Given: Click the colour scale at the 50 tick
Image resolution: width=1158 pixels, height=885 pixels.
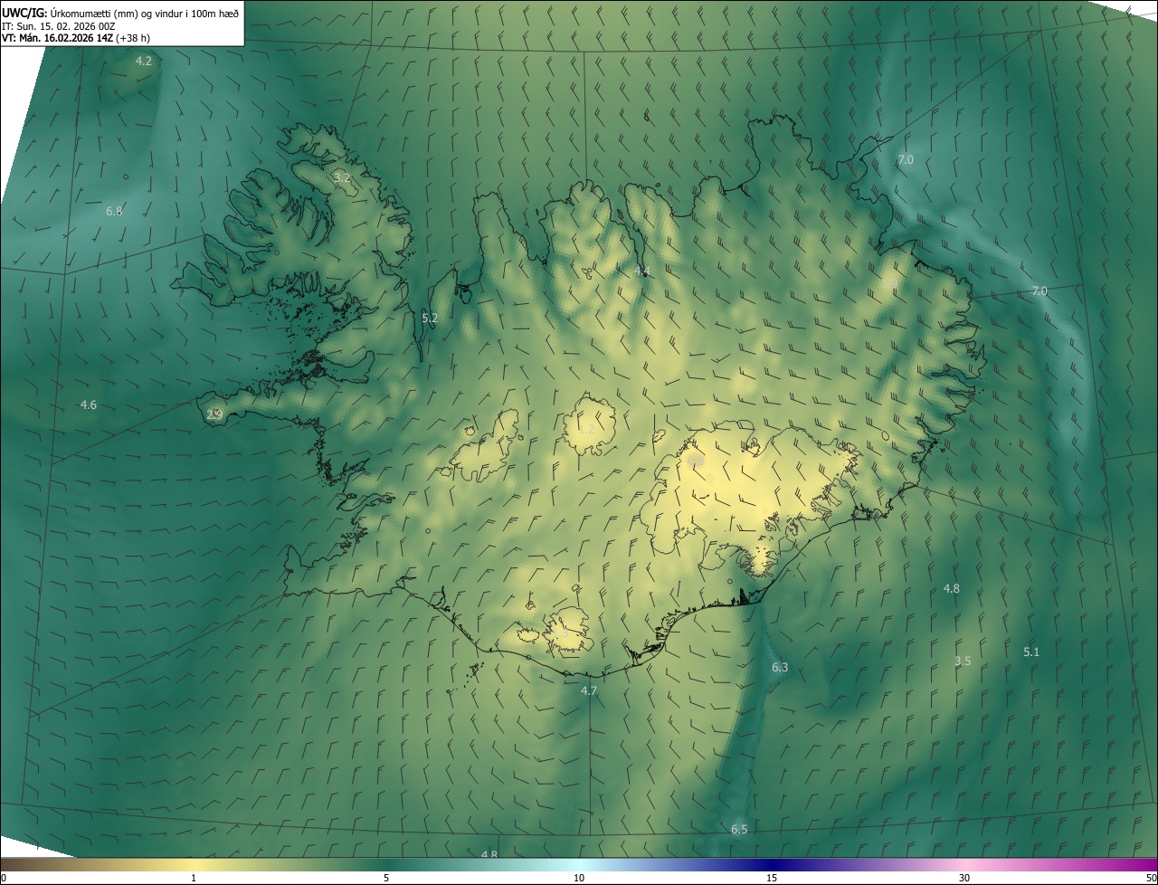Looking at the screenshot, I should coord(1151,878).
